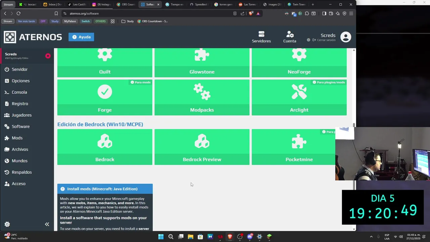Open the Study bookmarks folder
This screenshot has width=430, height=242.
127,21
